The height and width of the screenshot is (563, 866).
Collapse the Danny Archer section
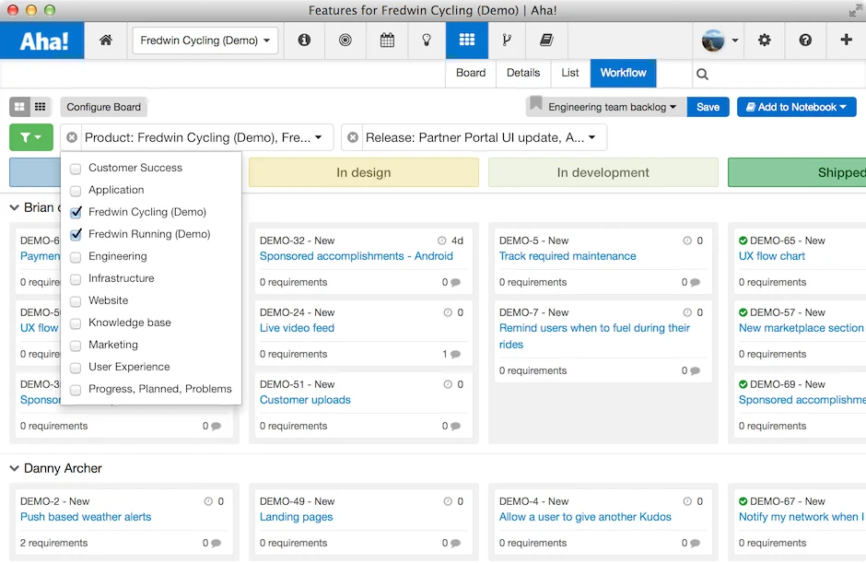[15, 468]
